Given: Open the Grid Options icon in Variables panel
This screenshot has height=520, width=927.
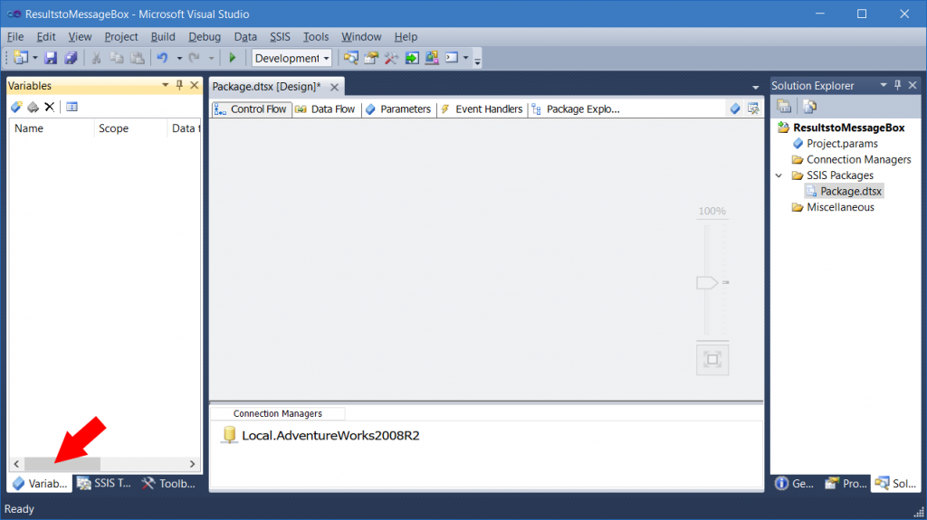Looking at the screenshot, I should [x=72, y=107].
